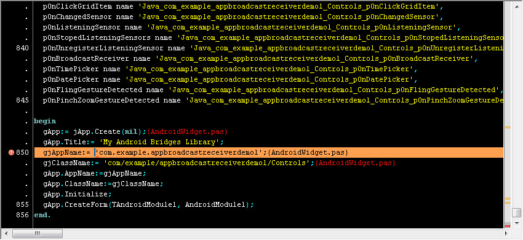This screenshot has width=523, height=240.
Task: Click the 'gApp.AppName:=gjAppName;' statement
Action: point(94,174)
